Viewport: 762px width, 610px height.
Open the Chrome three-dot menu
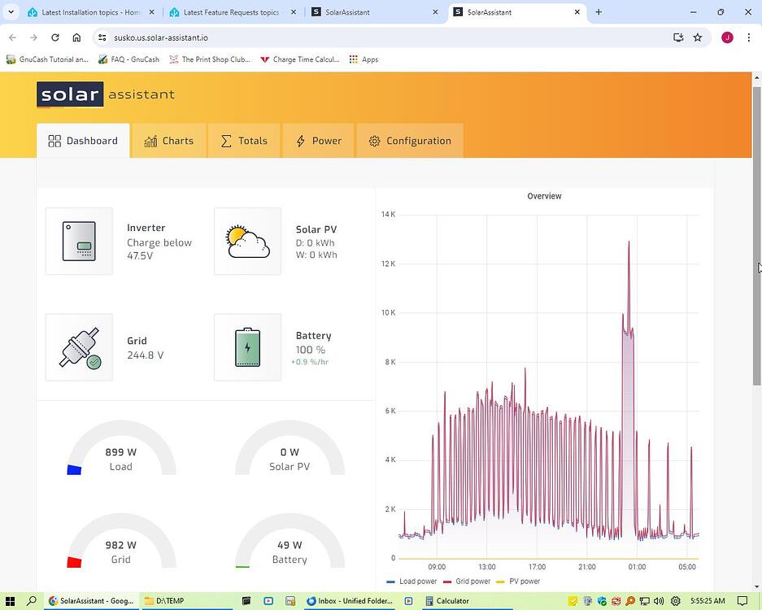click(750, 37)
